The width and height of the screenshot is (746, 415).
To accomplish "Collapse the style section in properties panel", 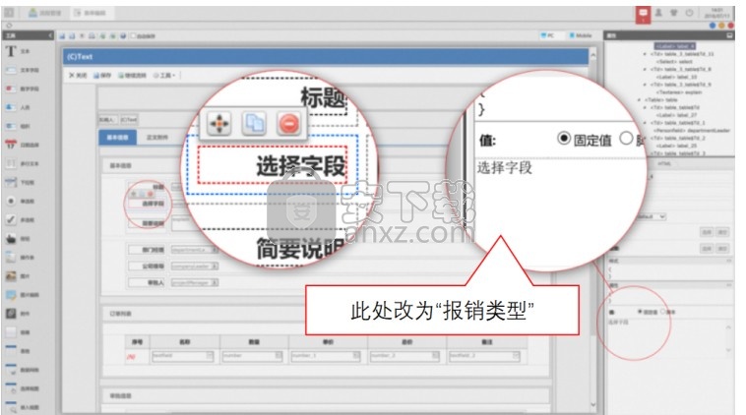I will [x=729, y=261].
